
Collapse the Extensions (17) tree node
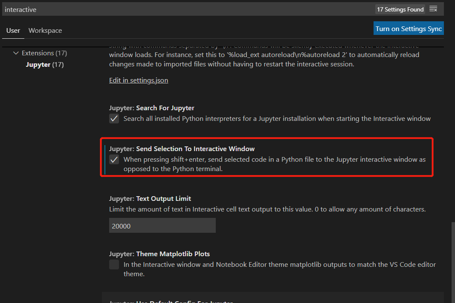(x=16, y=53)
